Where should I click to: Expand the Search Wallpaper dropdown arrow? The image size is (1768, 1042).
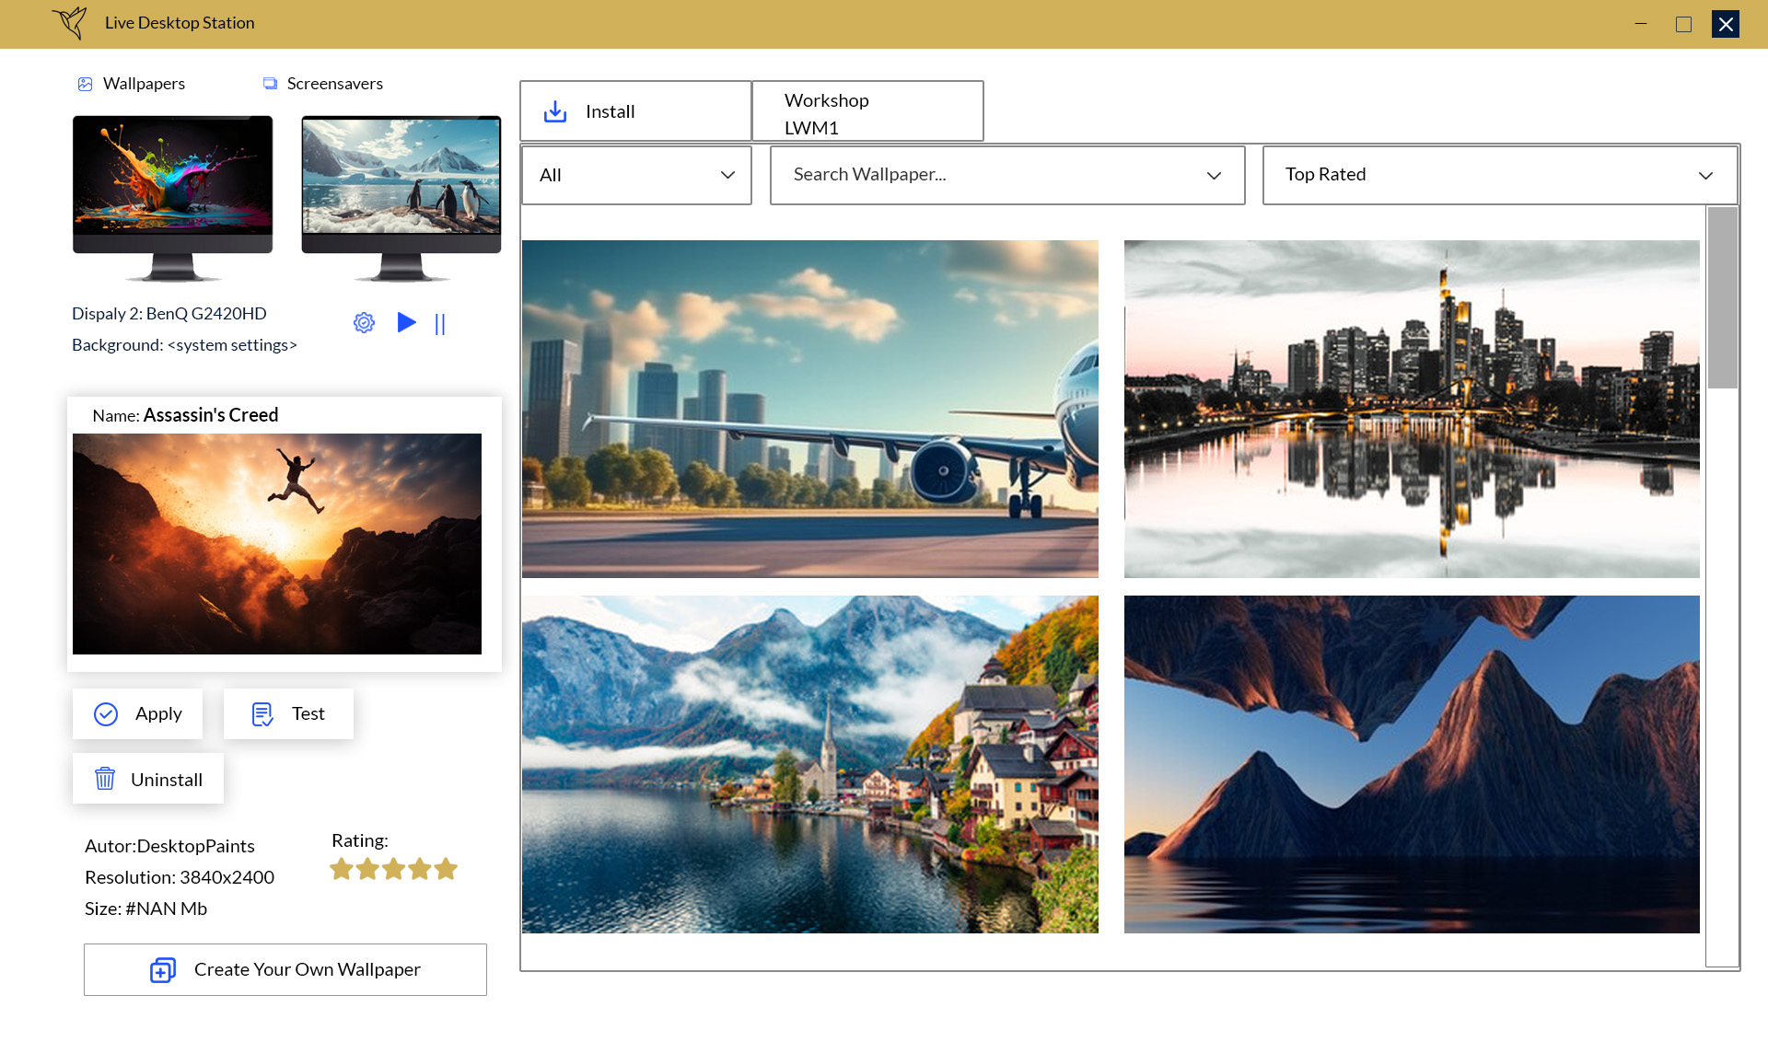[x=1214, y=175]
